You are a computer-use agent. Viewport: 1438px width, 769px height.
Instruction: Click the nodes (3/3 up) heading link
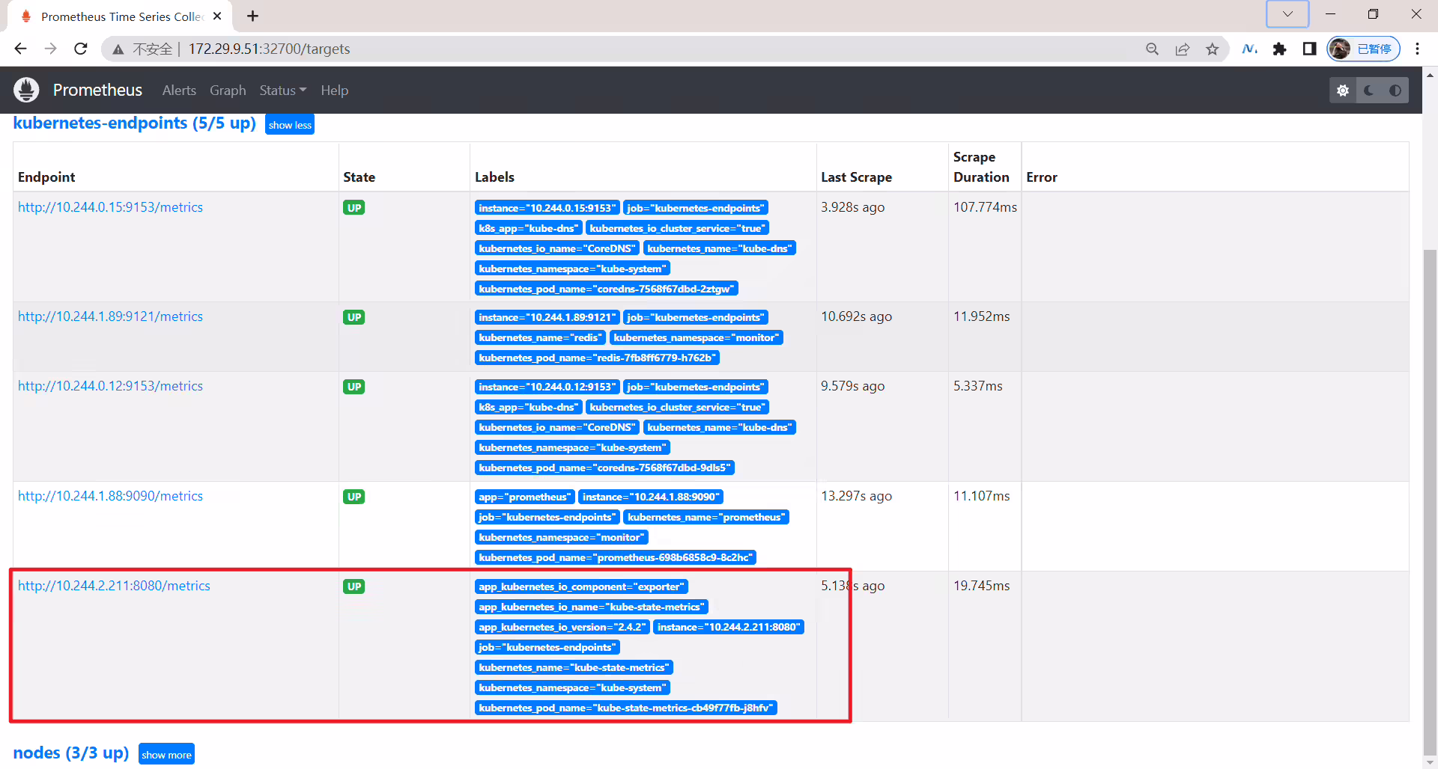[x=71, y=753]
